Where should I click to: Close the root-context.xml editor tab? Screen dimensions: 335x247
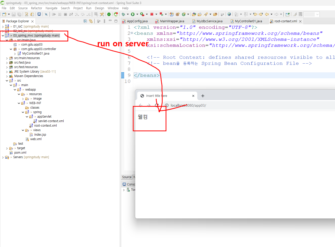(300, 21)
